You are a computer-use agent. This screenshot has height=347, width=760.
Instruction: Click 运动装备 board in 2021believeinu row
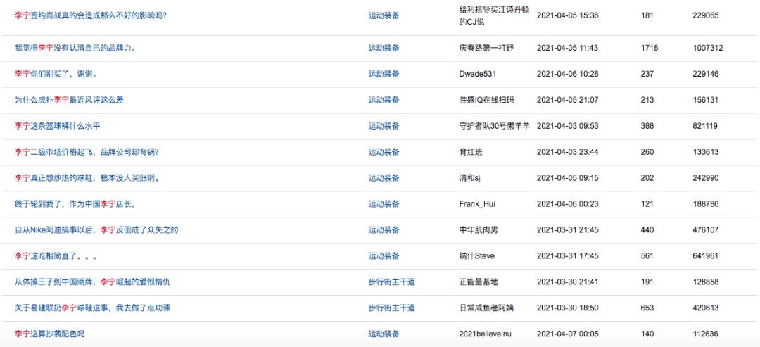[384, 334]
